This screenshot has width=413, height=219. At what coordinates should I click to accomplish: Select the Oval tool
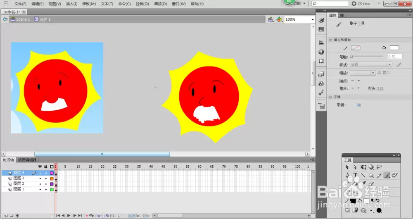click(371, 175)
